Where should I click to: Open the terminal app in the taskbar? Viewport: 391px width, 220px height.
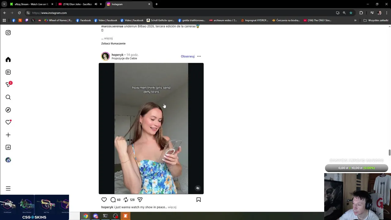pos(105,216)
